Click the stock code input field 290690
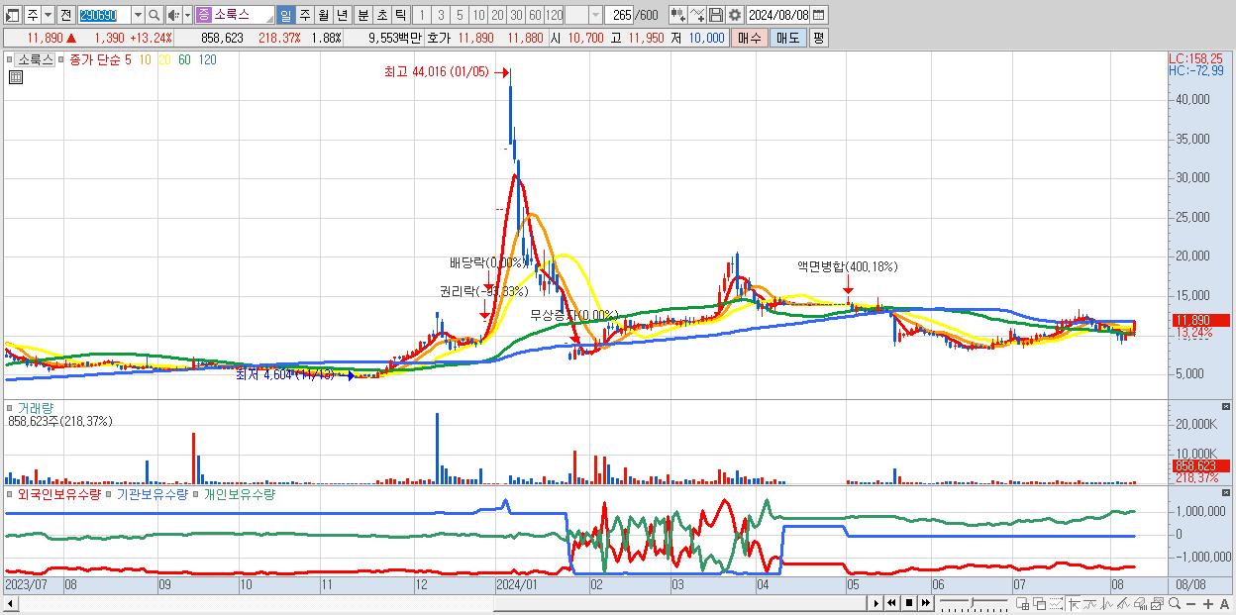This screenshot has height=615, width=1236. [104, 15]
